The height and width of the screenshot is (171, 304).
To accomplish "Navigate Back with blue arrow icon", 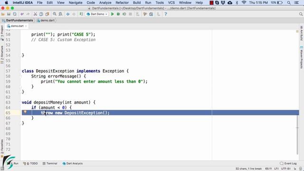I will [x=68, y=14].
